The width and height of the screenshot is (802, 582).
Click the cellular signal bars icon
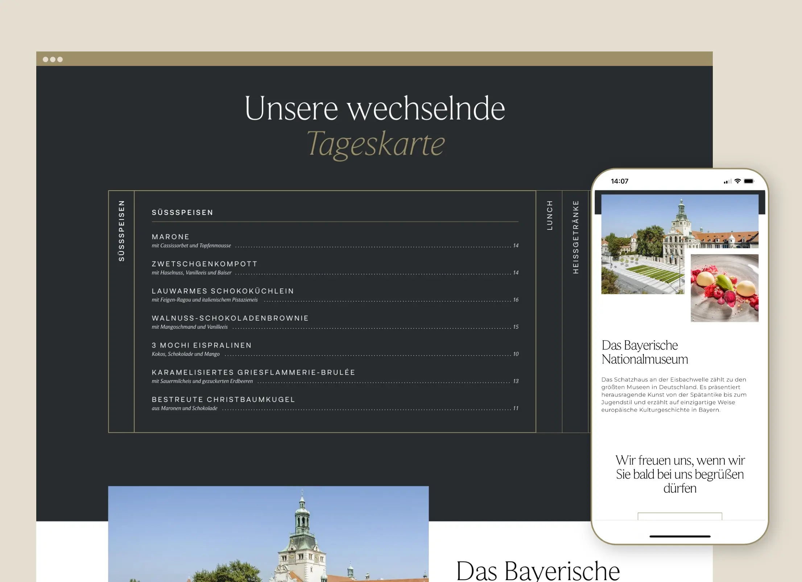[727, 182]
